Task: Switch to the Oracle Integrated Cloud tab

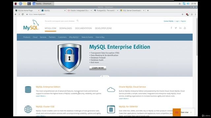Action: click(79, 10)
